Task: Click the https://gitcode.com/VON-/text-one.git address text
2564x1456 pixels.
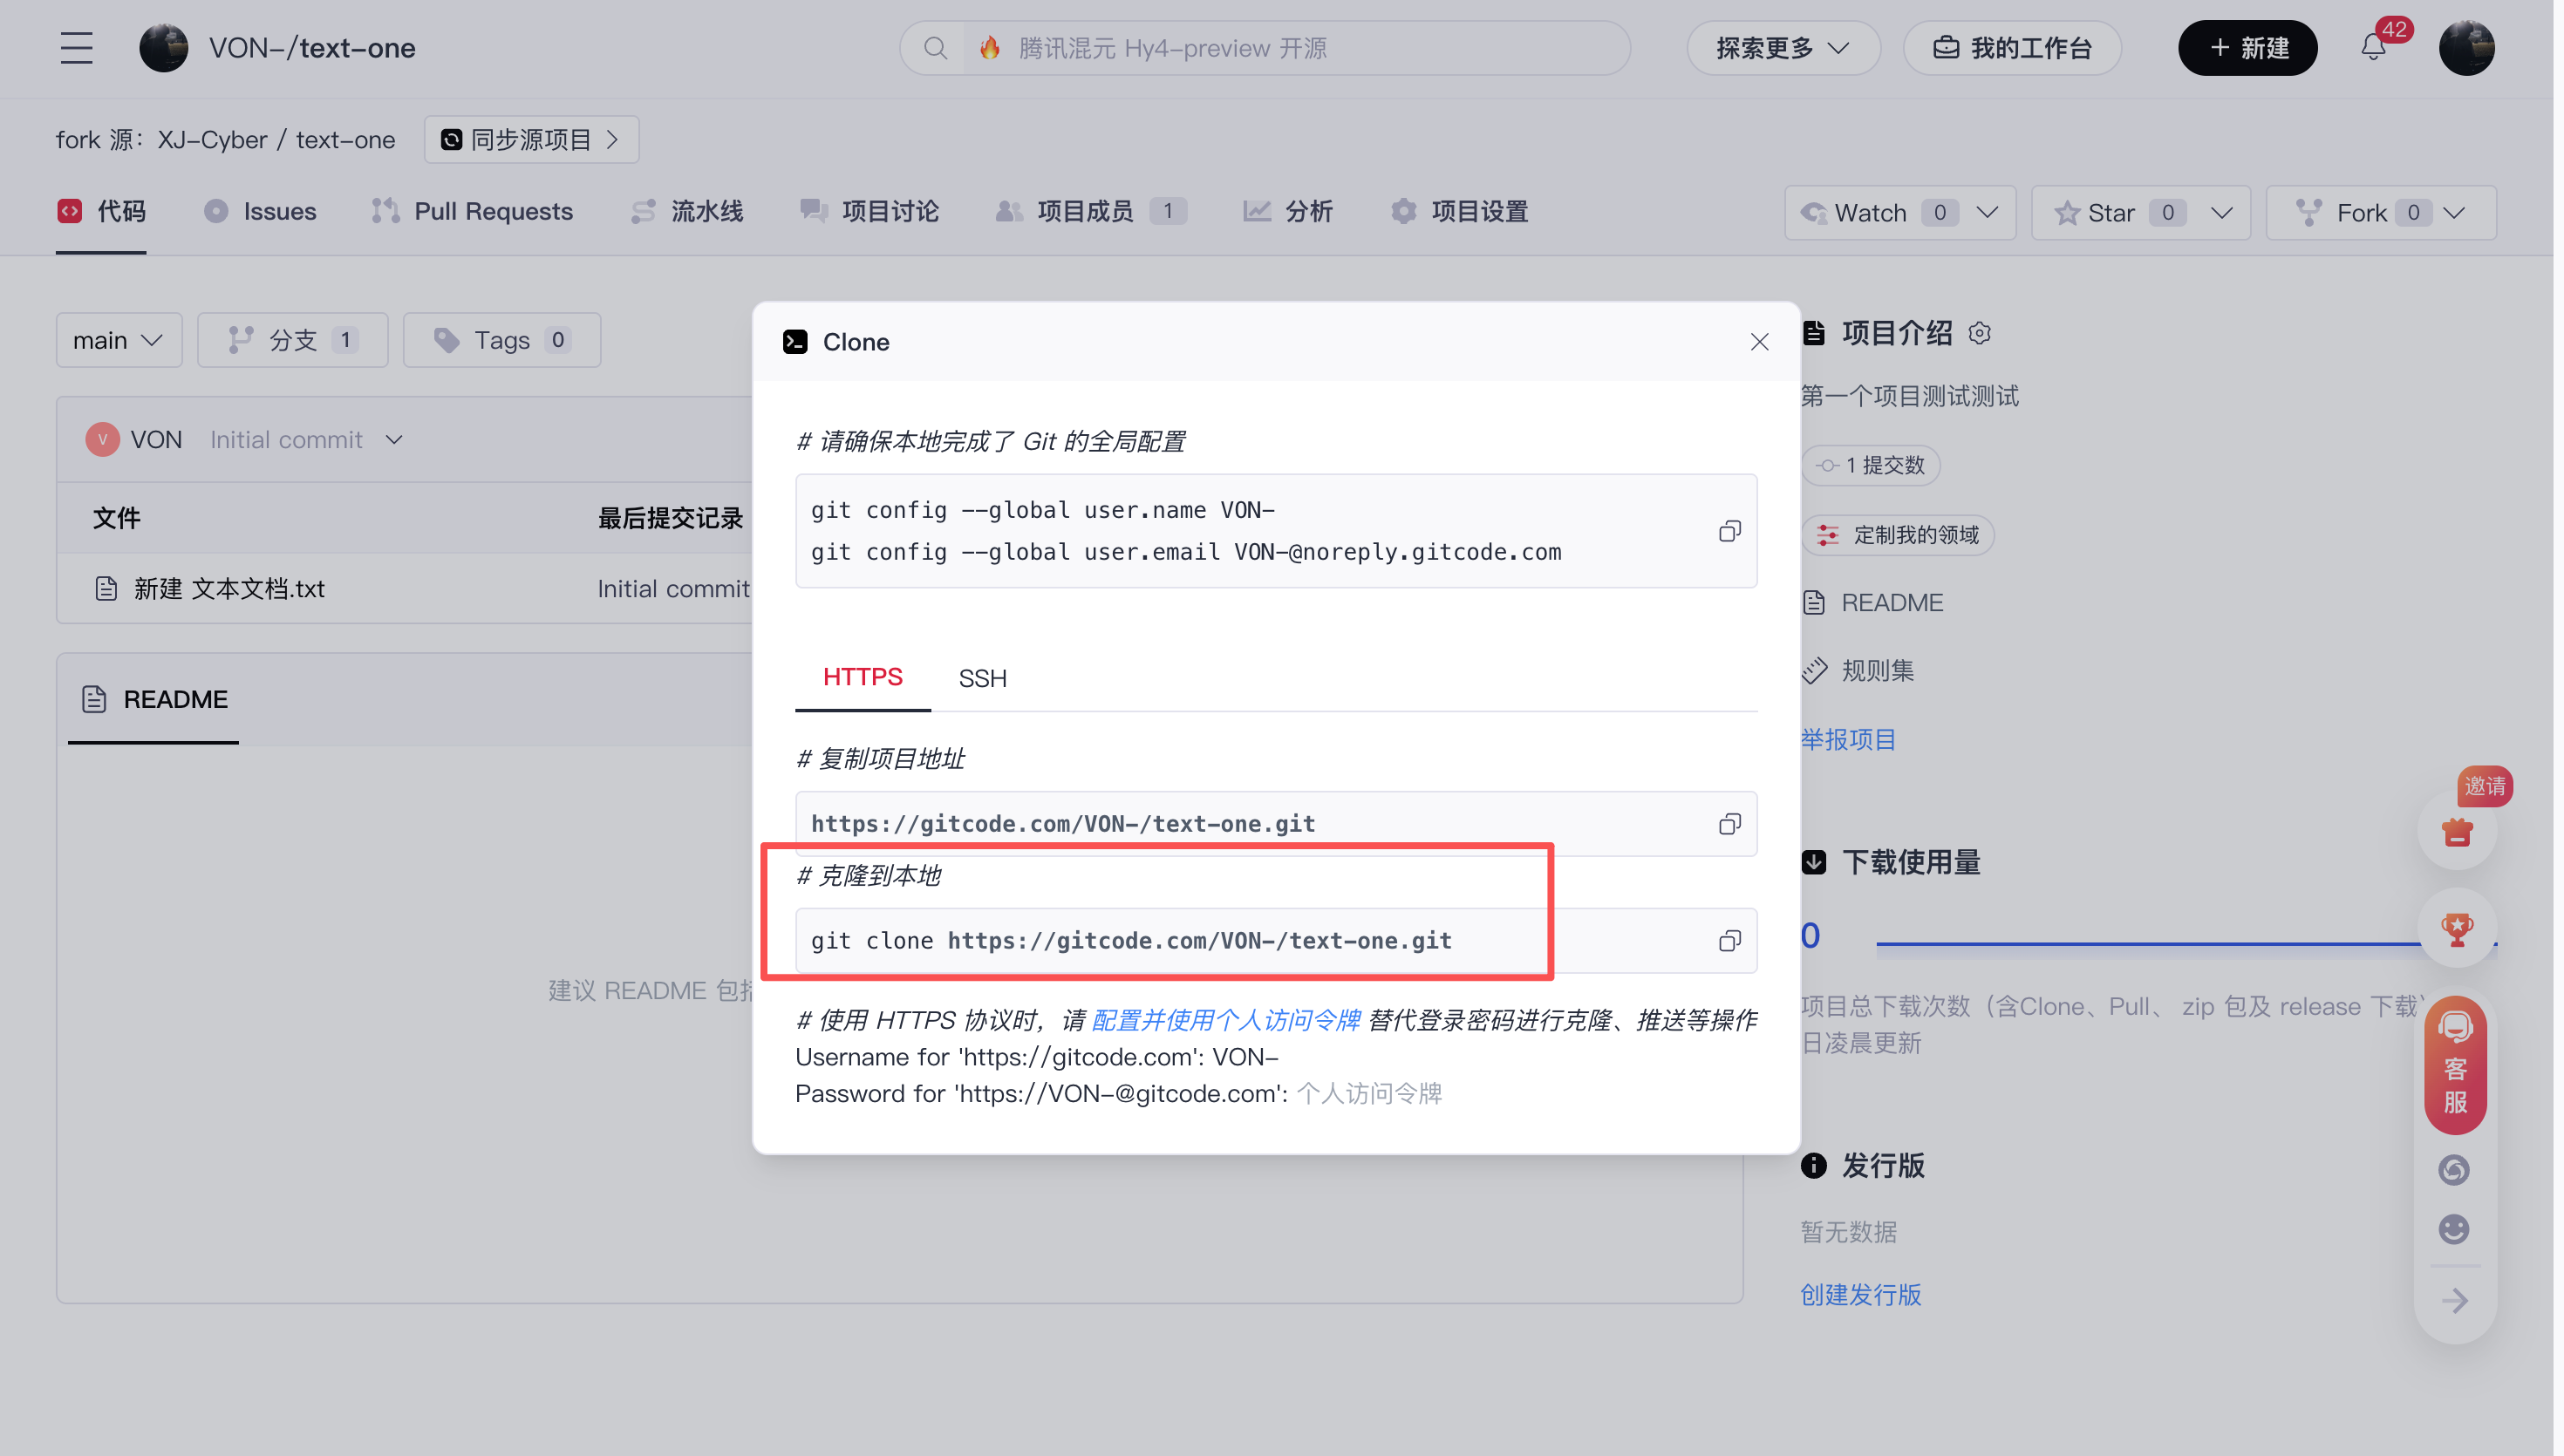Action: point(1062,824)
